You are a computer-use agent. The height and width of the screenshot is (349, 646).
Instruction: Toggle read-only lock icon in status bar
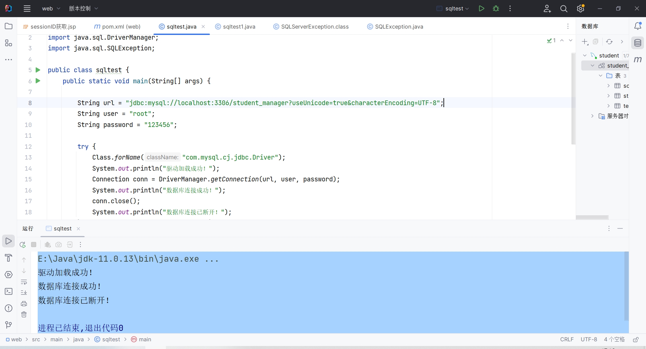pos(636,340)
